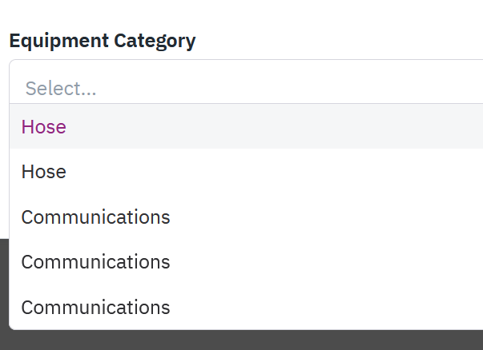This screenshot has width=483, height=350.
Task: Choose the last Communications option
Action: (95, 308)
